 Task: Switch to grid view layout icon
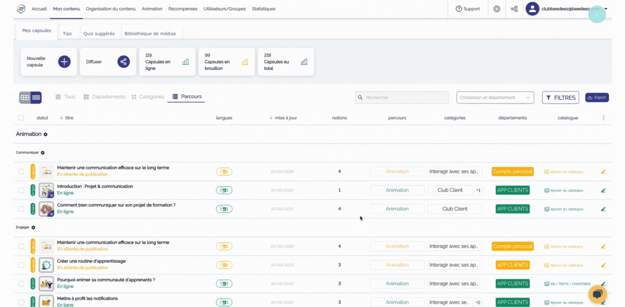click(x=25, y=98)
